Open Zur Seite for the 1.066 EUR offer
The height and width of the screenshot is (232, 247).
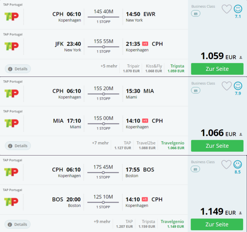217,146
